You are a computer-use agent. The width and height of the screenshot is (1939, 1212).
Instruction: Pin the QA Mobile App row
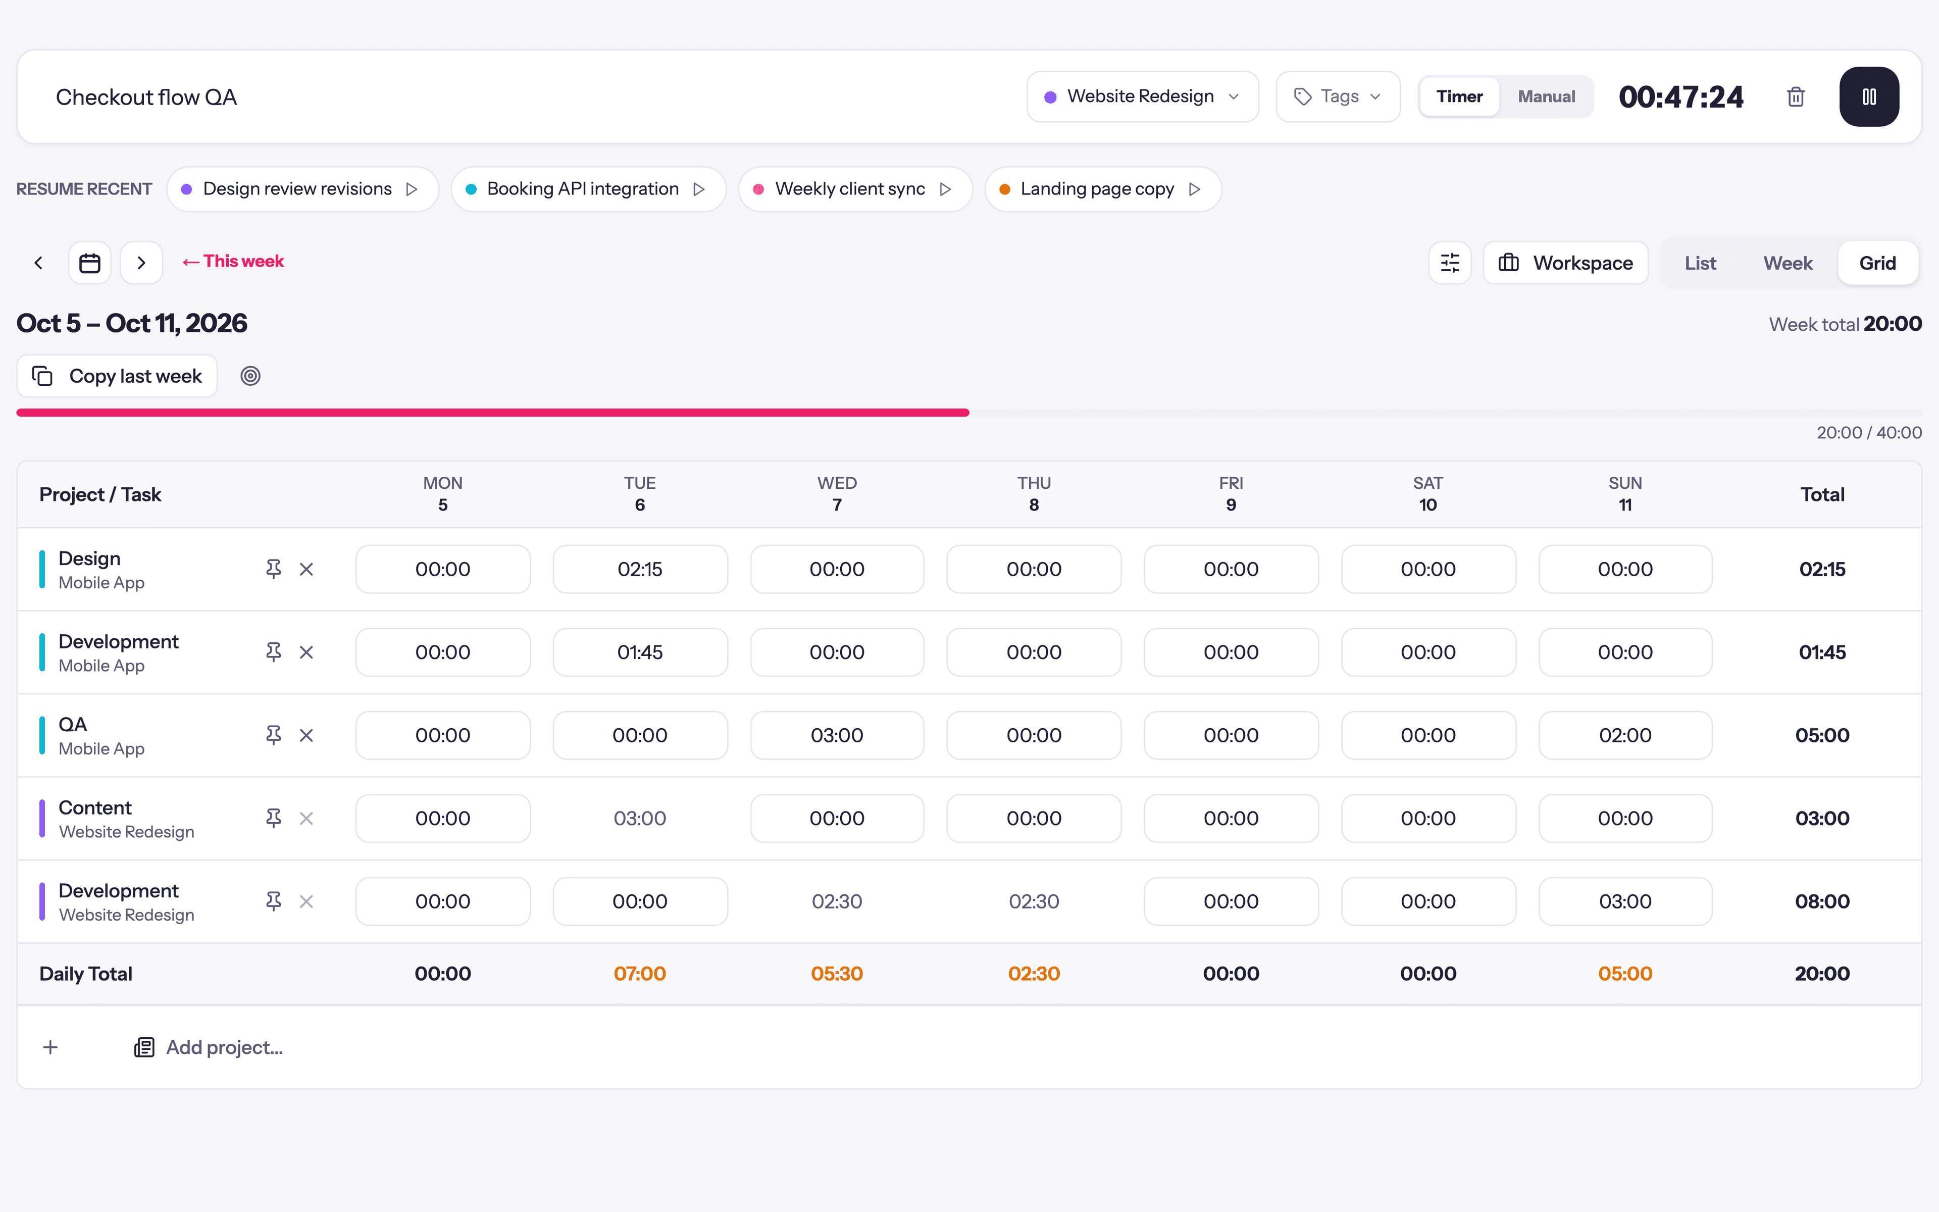[x=273, y=735]
